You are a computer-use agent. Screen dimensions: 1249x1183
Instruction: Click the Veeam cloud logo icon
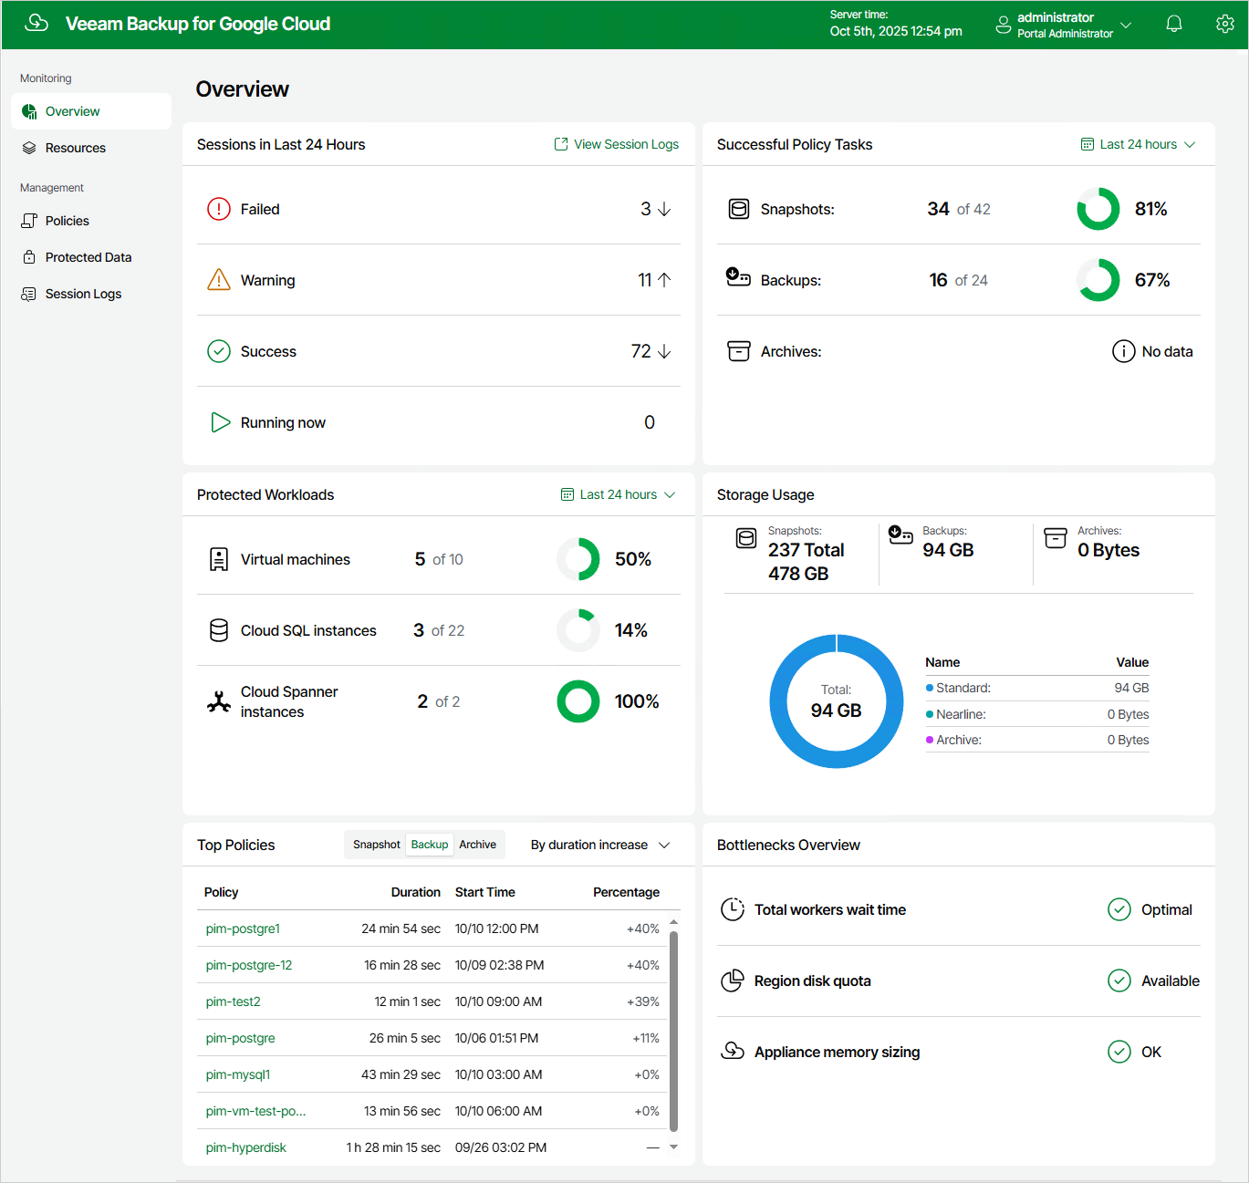pyautogui.click(x=36, y=23)
